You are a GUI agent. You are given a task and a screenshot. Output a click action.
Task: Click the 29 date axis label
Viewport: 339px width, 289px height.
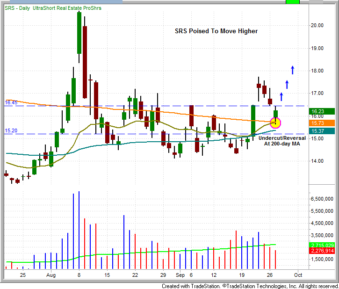point(163,275)
